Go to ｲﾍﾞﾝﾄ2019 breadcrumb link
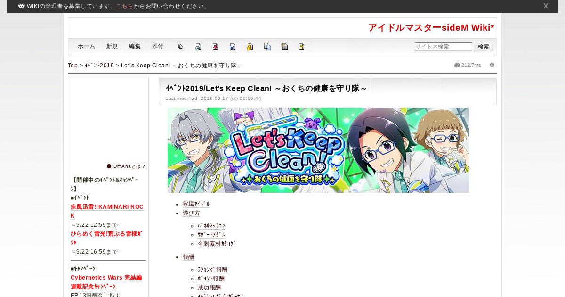Viewport: 565px width, 297px height. [x=99, y=66]
